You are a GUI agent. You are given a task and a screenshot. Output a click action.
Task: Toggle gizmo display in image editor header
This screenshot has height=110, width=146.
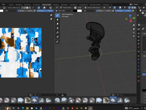[39, 8]
